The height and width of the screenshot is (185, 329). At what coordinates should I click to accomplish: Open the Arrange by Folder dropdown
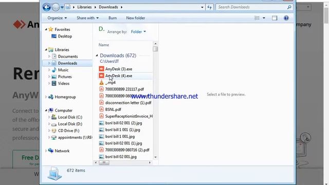pyautogui.click(x=138, y=32)
